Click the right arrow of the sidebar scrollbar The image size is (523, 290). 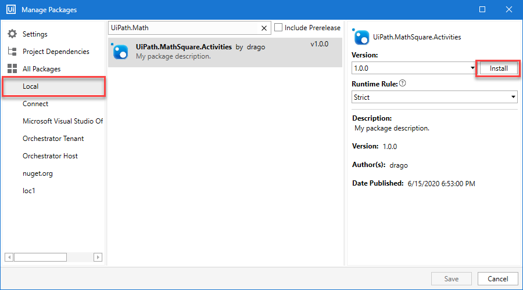coord(98,257)
